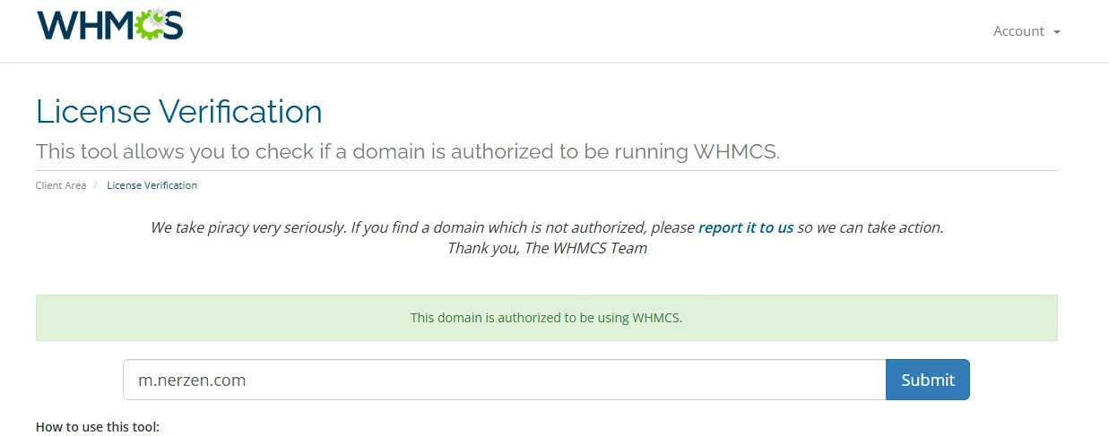Click the License Verification page heading
The width and height of the screenshot is (1109, 436).
pos(179,112)
